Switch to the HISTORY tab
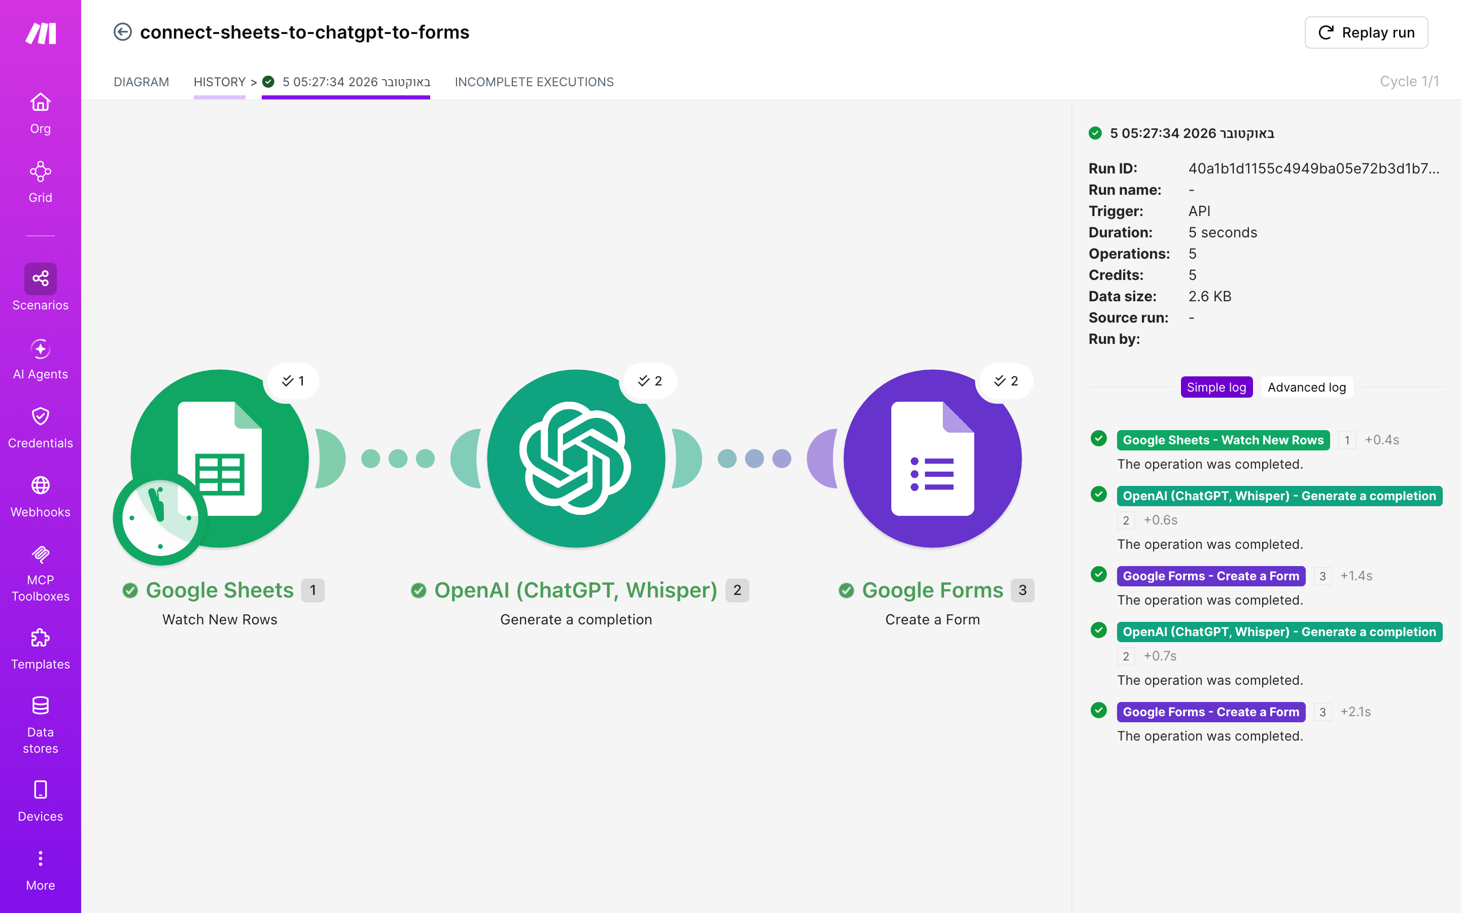Screen dimensions: 1461x913 (x=219, y=82)
